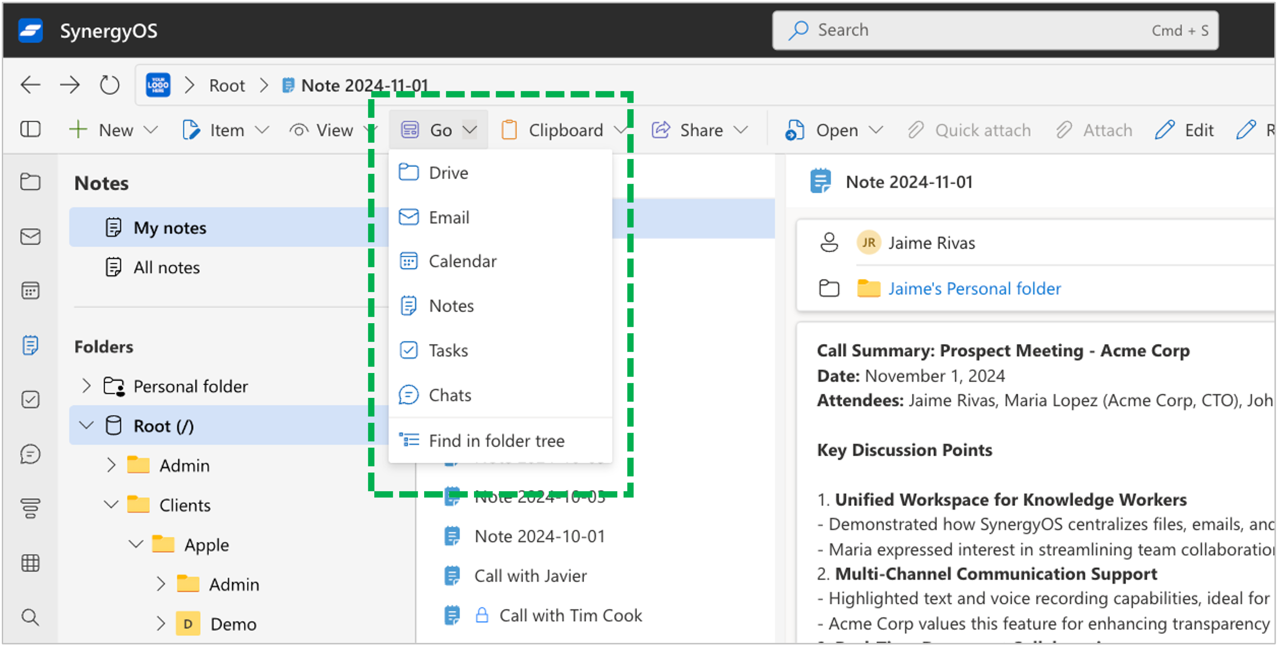Open Email from the left rail
The width and height of the screenshot is (1277, 645).
click(30, 236)
